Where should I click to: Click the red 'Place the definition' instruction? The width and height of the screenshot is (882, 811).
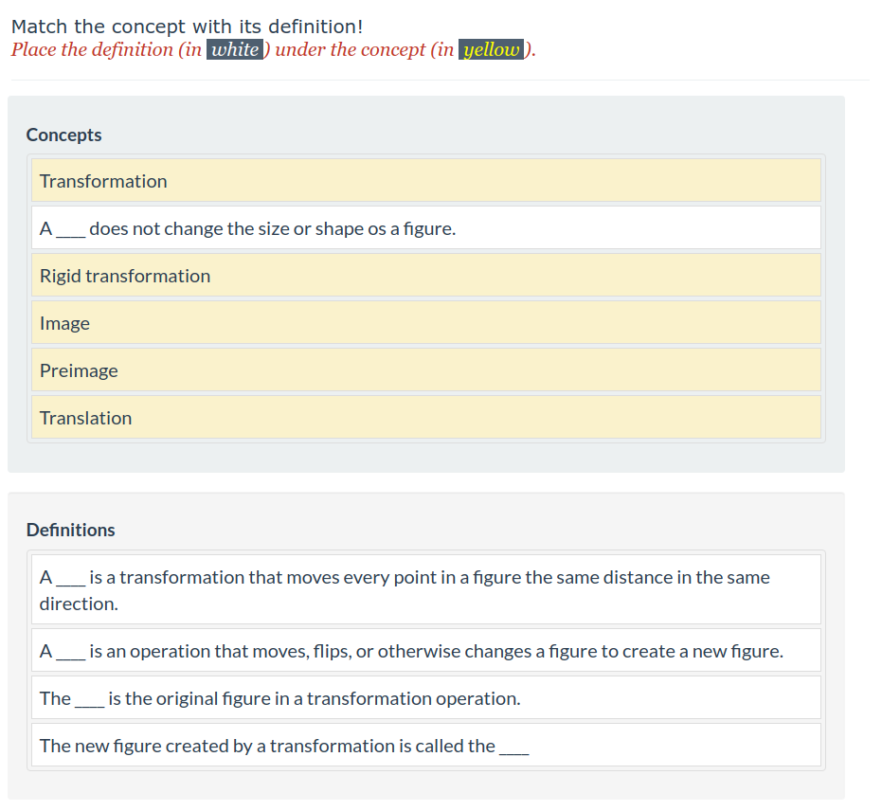(x=104, y=49)
